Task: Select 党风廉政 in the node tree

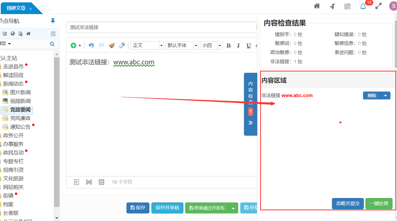Action: [20, 118]
